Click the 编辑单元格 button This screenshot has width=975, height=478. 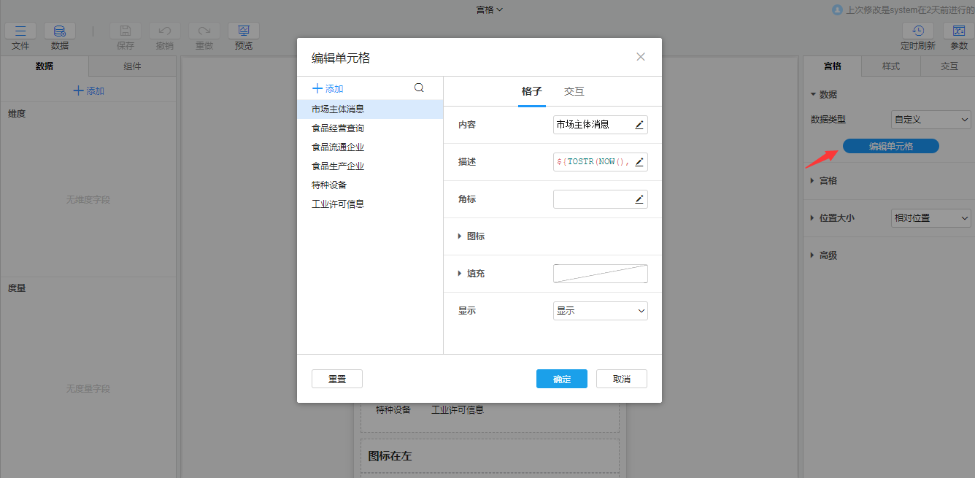click(890, 145)
